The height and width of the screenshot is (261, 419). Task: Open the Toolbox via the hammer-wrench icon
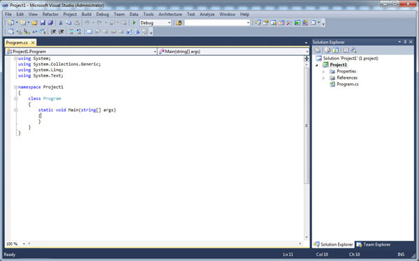pyautogui.click(x=289, y=23)
